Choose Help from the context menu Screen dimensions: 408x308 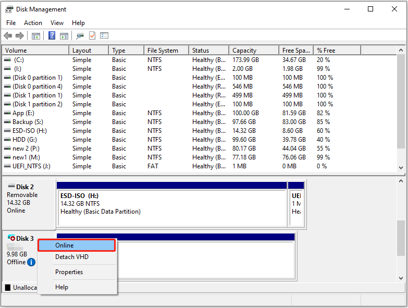[77, 287]
